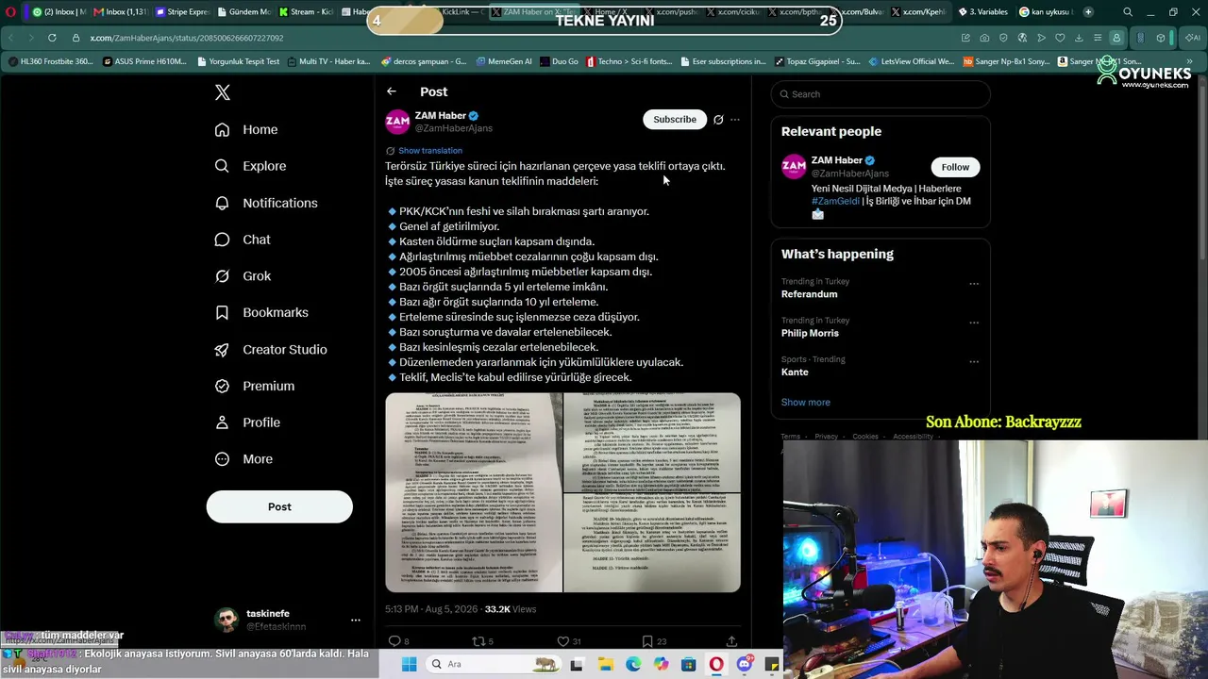Switch to the Stripe Express tab

[x=181, y=12]
